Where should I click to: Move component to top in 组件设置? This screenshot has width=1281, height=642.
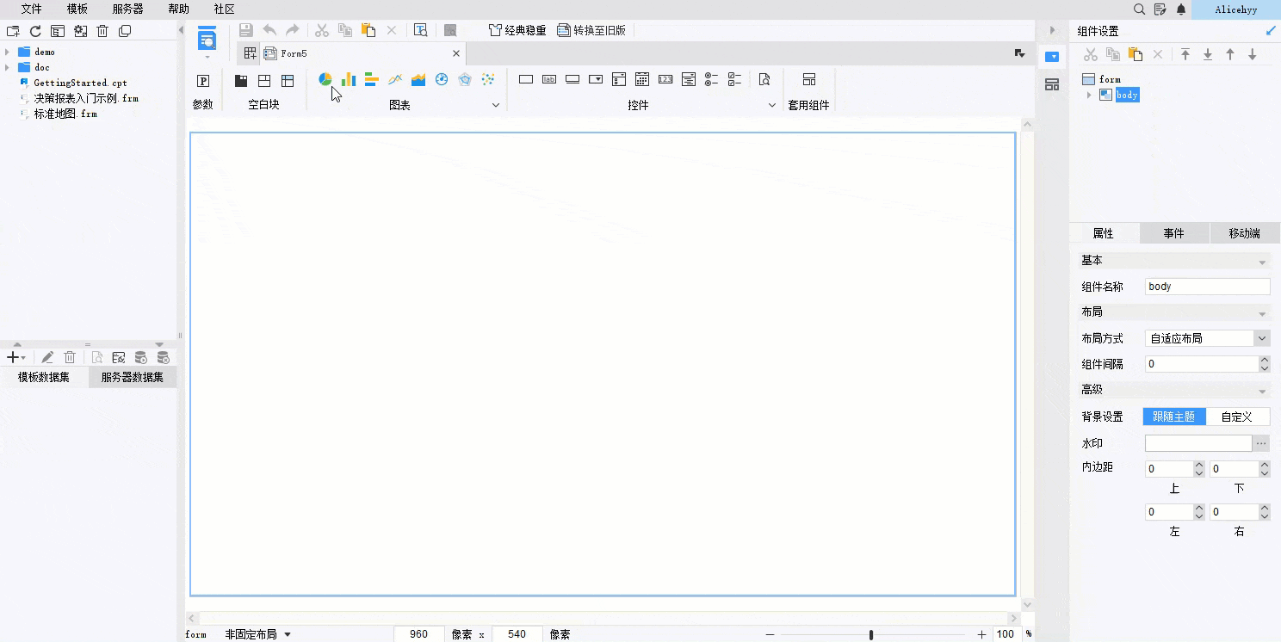pyautogui.click(x=1185, y=54)
